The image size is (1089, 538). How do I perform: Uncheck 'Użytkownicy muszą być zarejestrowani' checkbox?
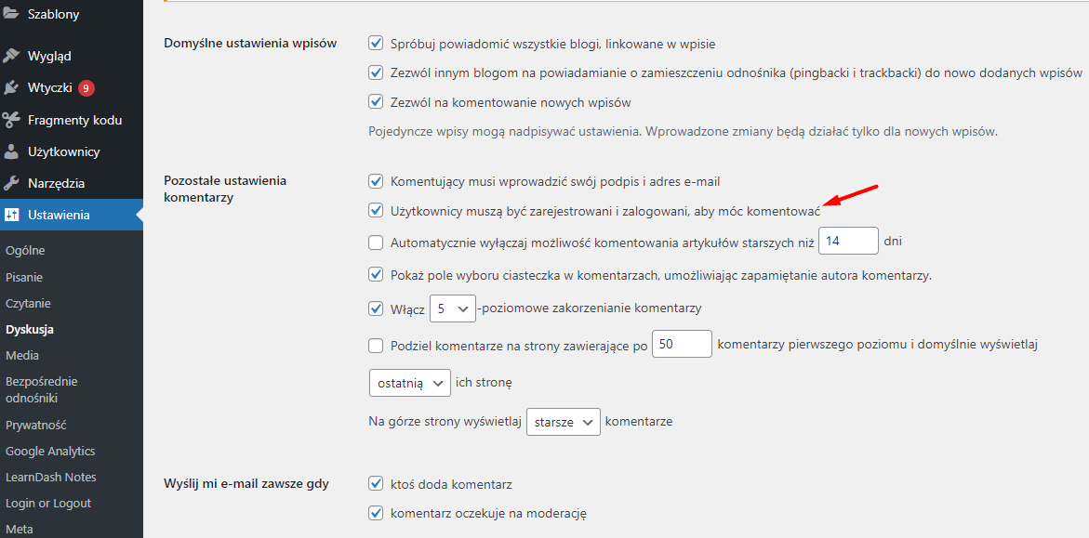tap(376, 210)
